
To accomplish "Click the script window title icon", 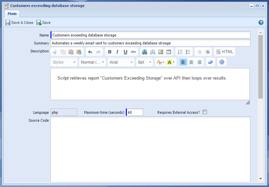I will (x=6, y=6).
